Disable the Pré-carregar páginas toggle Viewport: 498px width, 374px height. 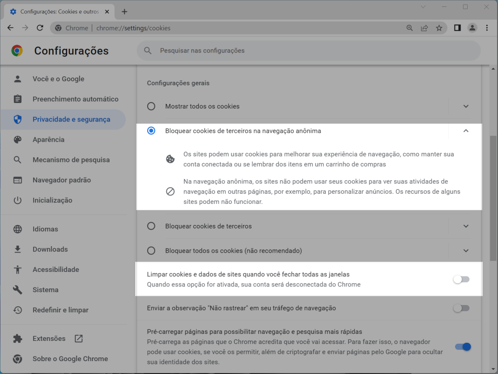pos(463,347)
